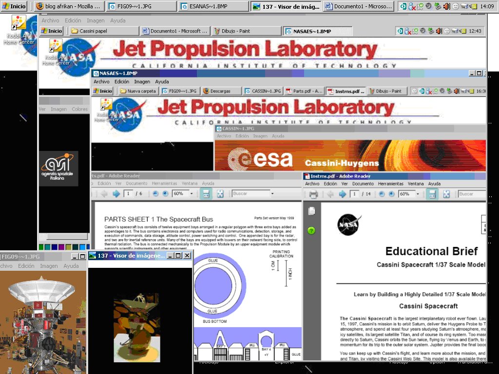Switch to Nueva carpeta folder taskbar button
Screen dimensions: 499x374
[x=138, y=91]
